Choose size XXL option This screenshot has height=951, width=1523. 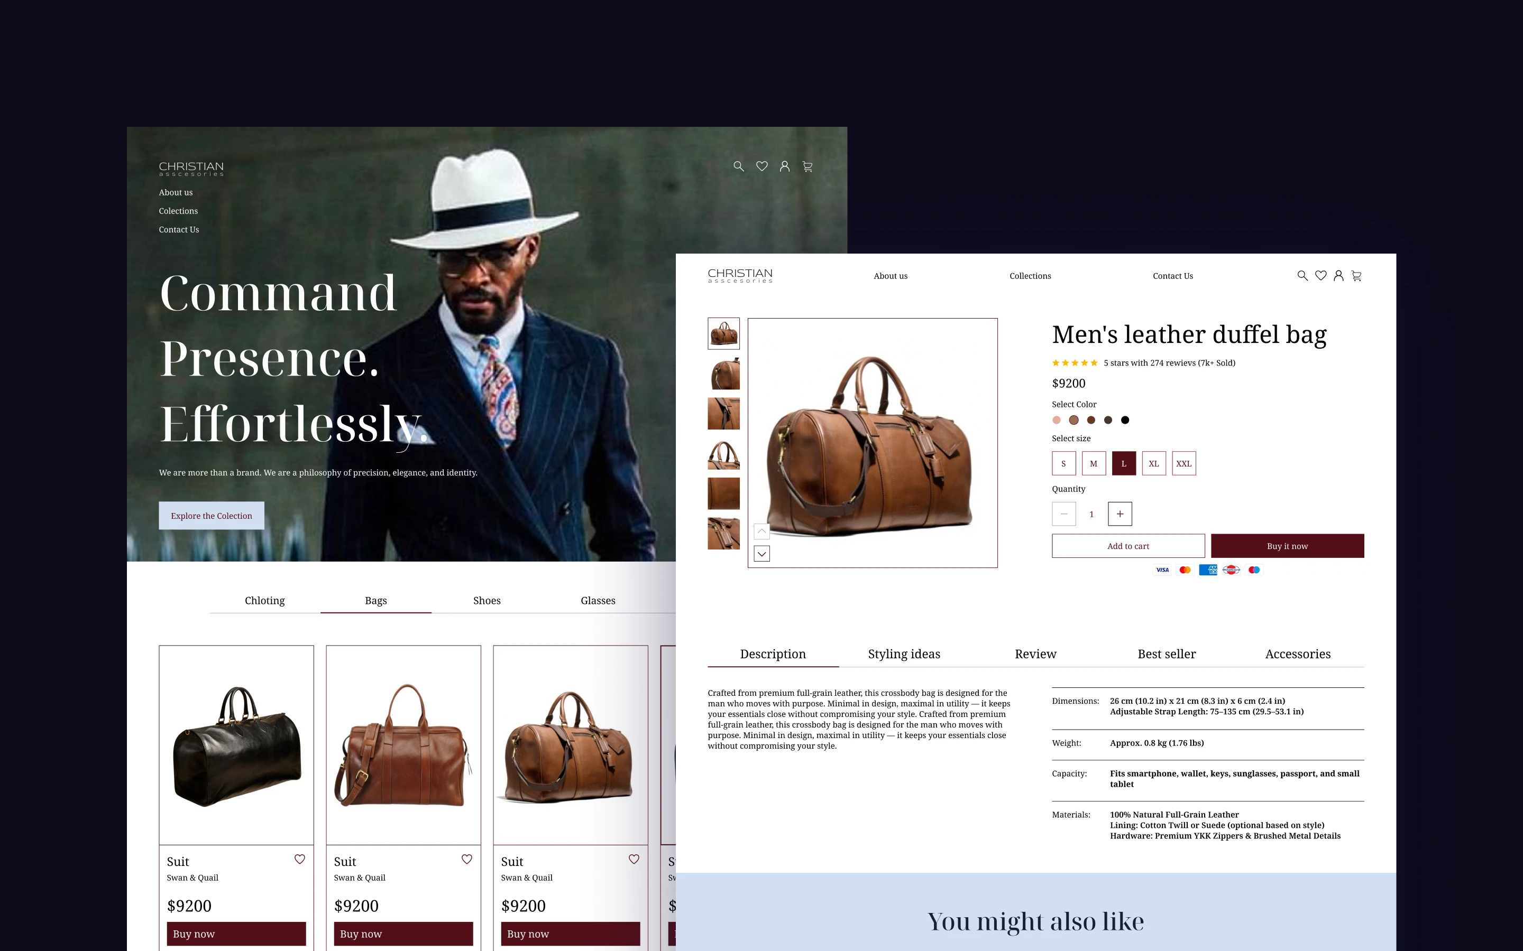(x=1184, y=463)
